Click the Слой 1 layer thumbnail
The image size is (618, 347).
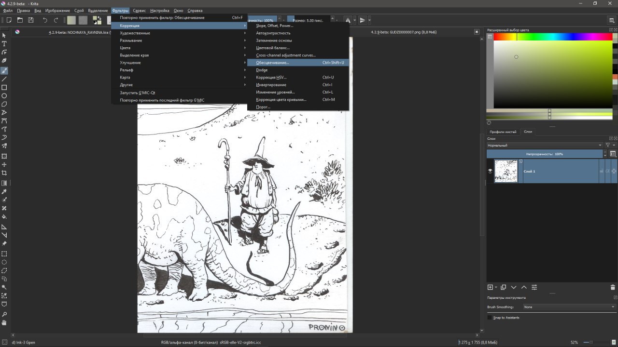tap(506, 171)
